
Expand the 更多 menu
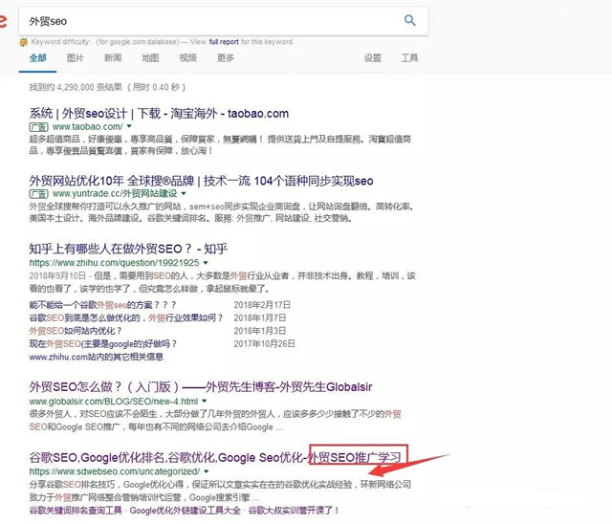coord(226,58)
